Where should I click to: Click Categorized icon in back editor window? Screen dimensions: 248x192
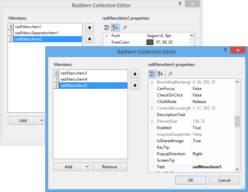[107, 27]
